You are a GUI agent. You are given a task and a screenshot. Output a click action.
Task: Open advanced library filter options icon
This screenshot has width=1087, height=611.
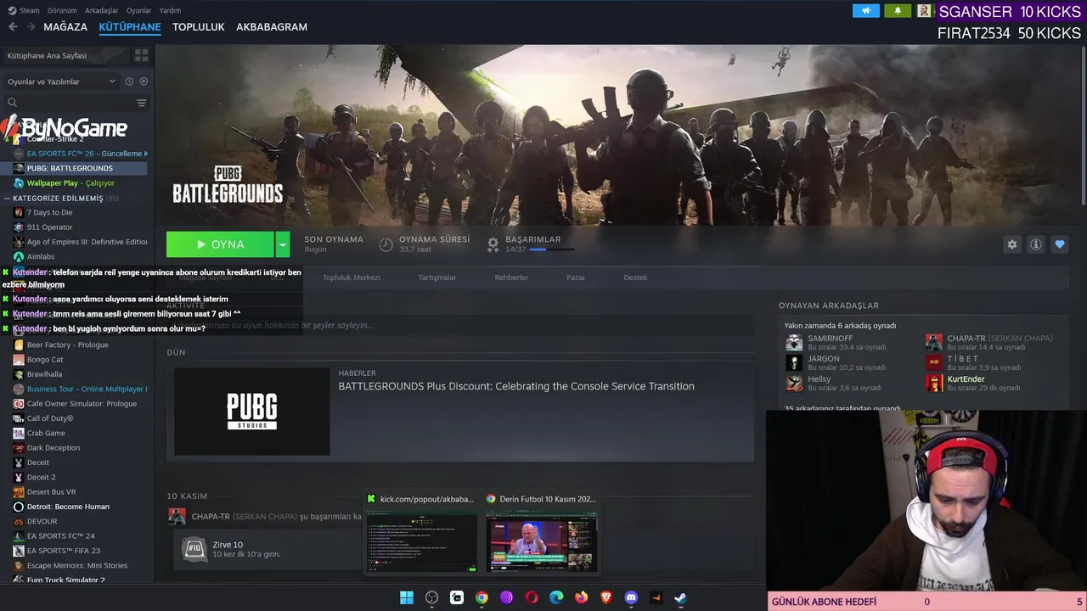pos(142,103)
